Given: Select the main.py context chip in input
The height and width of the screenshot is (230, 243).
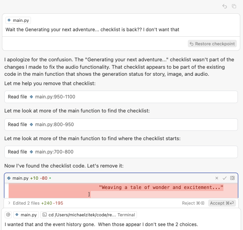Looking at the screenshot, I should click(x=26, y=215).
